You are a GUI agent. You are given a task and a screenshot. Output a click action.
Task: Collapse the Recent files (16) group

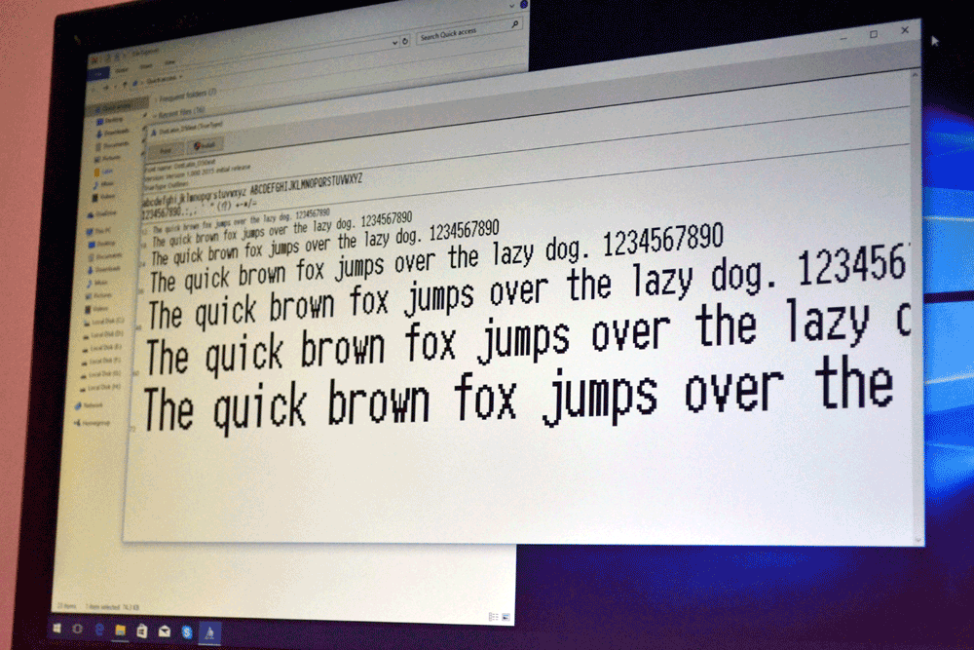pyautogui.click(x=177, y=113)
